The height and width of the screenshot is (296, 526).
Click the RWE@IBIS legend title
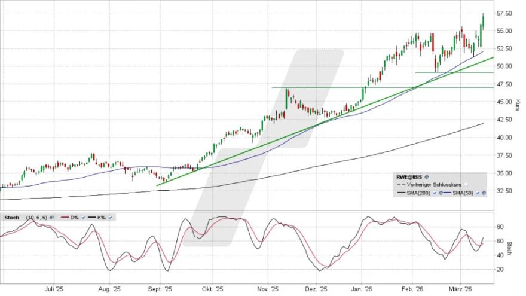pyautogui.click(x=409, y=178)
